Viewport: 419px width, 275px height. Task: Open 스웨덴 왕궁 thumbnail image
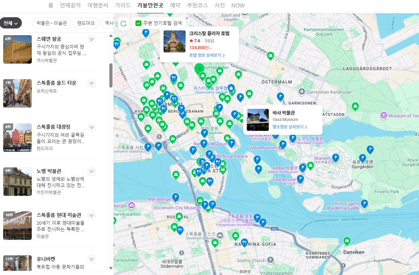tap(17, 49)
